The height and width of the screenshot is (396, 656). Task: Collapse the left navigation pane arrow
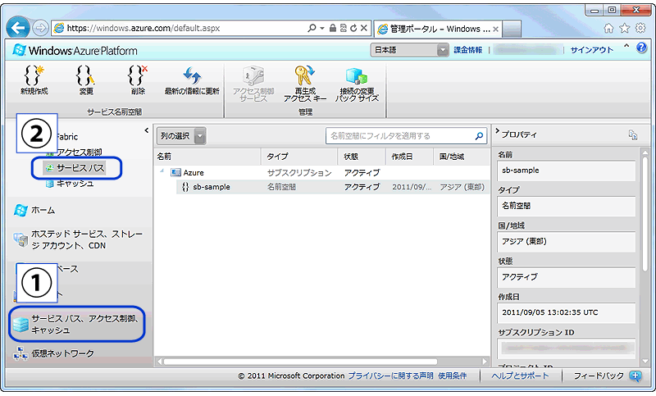pyautogui.click(x=147, y=130)
